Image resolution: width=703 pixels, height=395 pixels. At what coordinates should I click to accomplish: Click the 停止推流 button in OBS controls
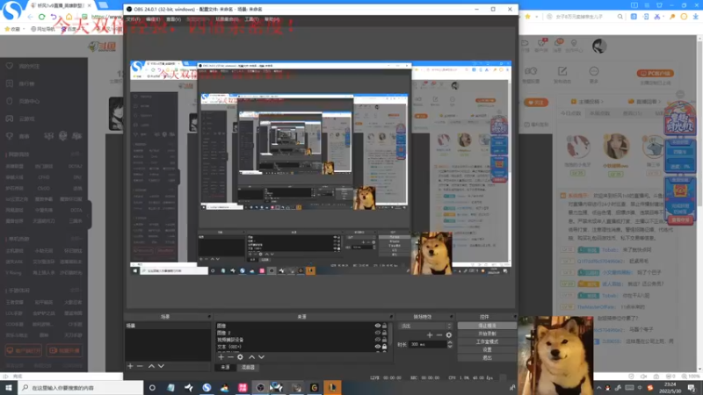(487, 326)
